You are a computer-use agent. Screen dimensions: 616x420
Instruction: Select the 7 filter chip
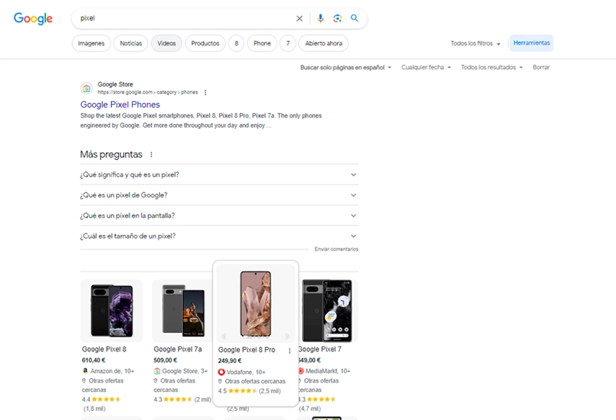(288, 43)
